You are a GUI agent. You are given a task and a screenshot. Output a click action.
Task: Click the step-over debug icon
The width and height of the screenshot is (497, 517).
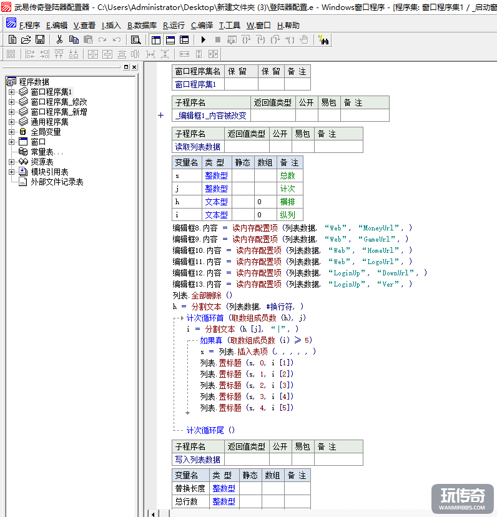click(x=247, y=40)
